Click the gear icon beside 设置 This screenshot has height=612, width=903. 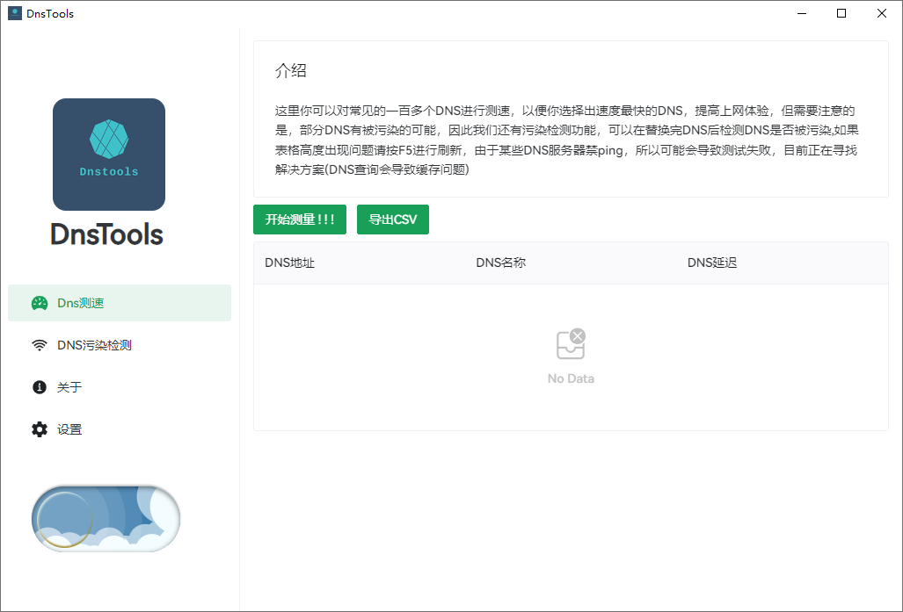pos(40,429)
